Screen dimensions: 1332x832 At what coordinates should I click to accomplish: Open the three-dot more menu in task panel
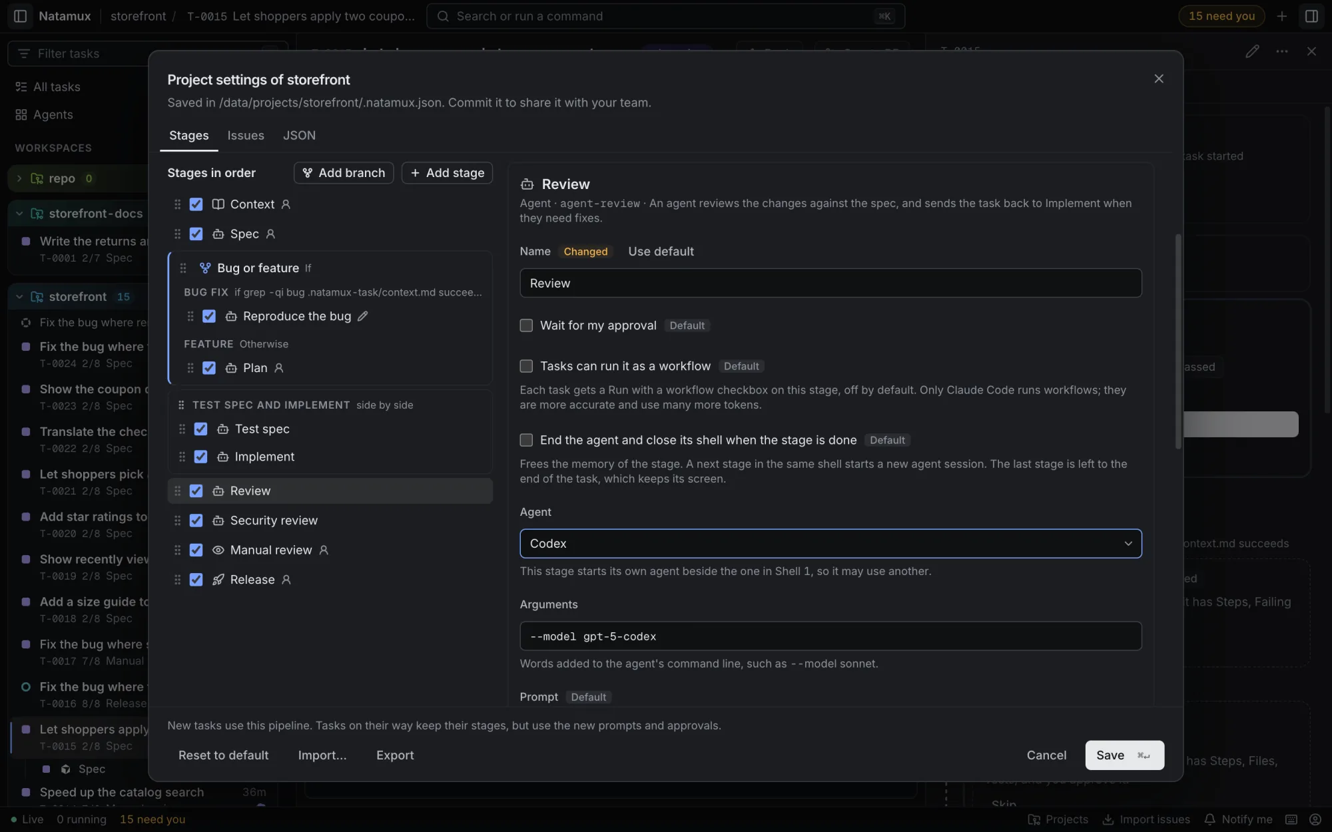click(1282, 51)
